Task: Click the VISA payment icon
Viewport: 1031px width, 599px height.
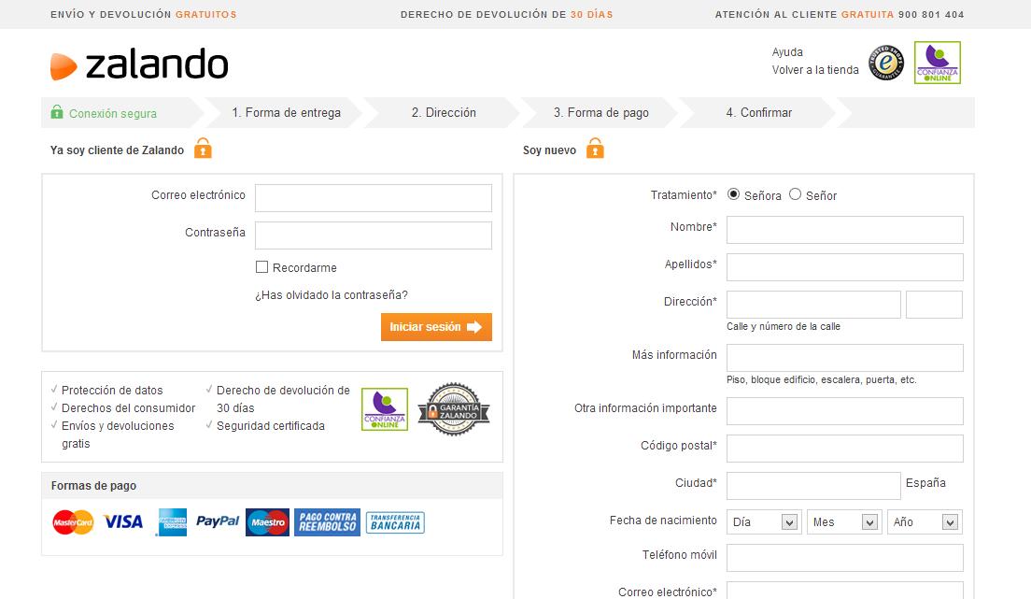Action: [123, 521]
